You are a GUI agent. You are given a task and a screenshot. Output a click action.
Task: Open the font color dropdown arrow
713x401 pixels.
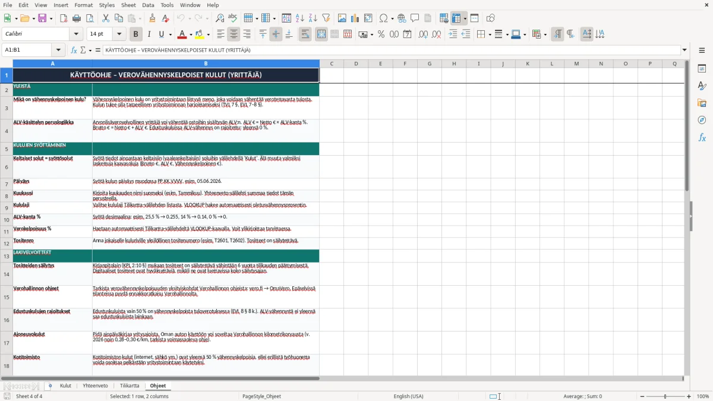click(190, 34)
